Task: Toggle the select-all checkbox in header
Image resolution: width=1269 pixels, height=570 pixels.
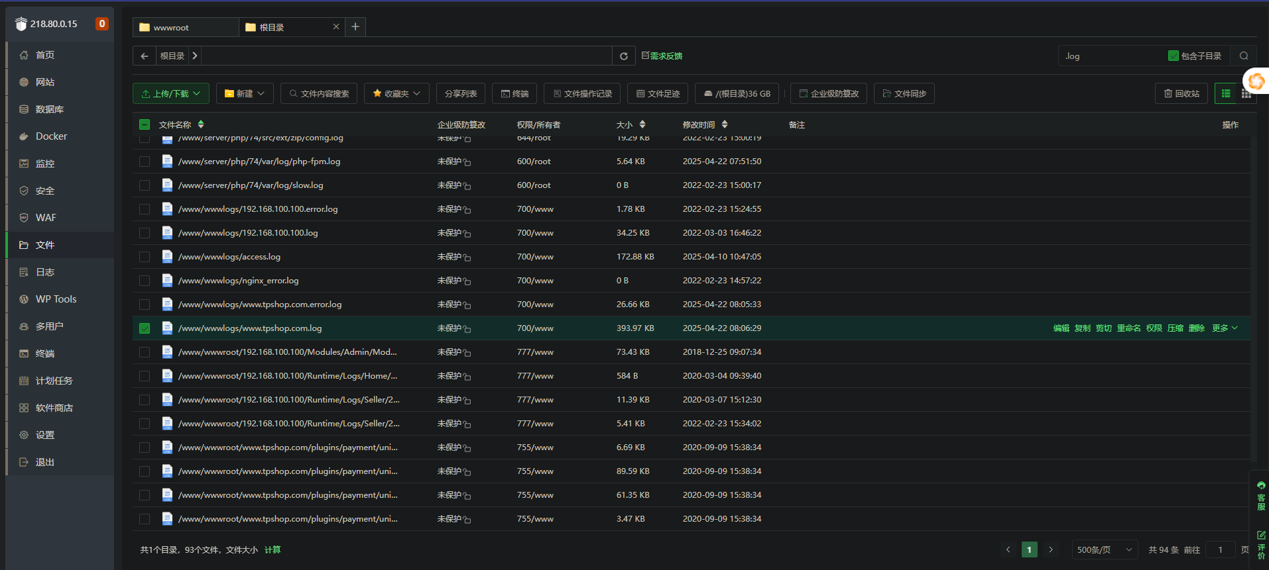Action: click(x=145, y=124)
